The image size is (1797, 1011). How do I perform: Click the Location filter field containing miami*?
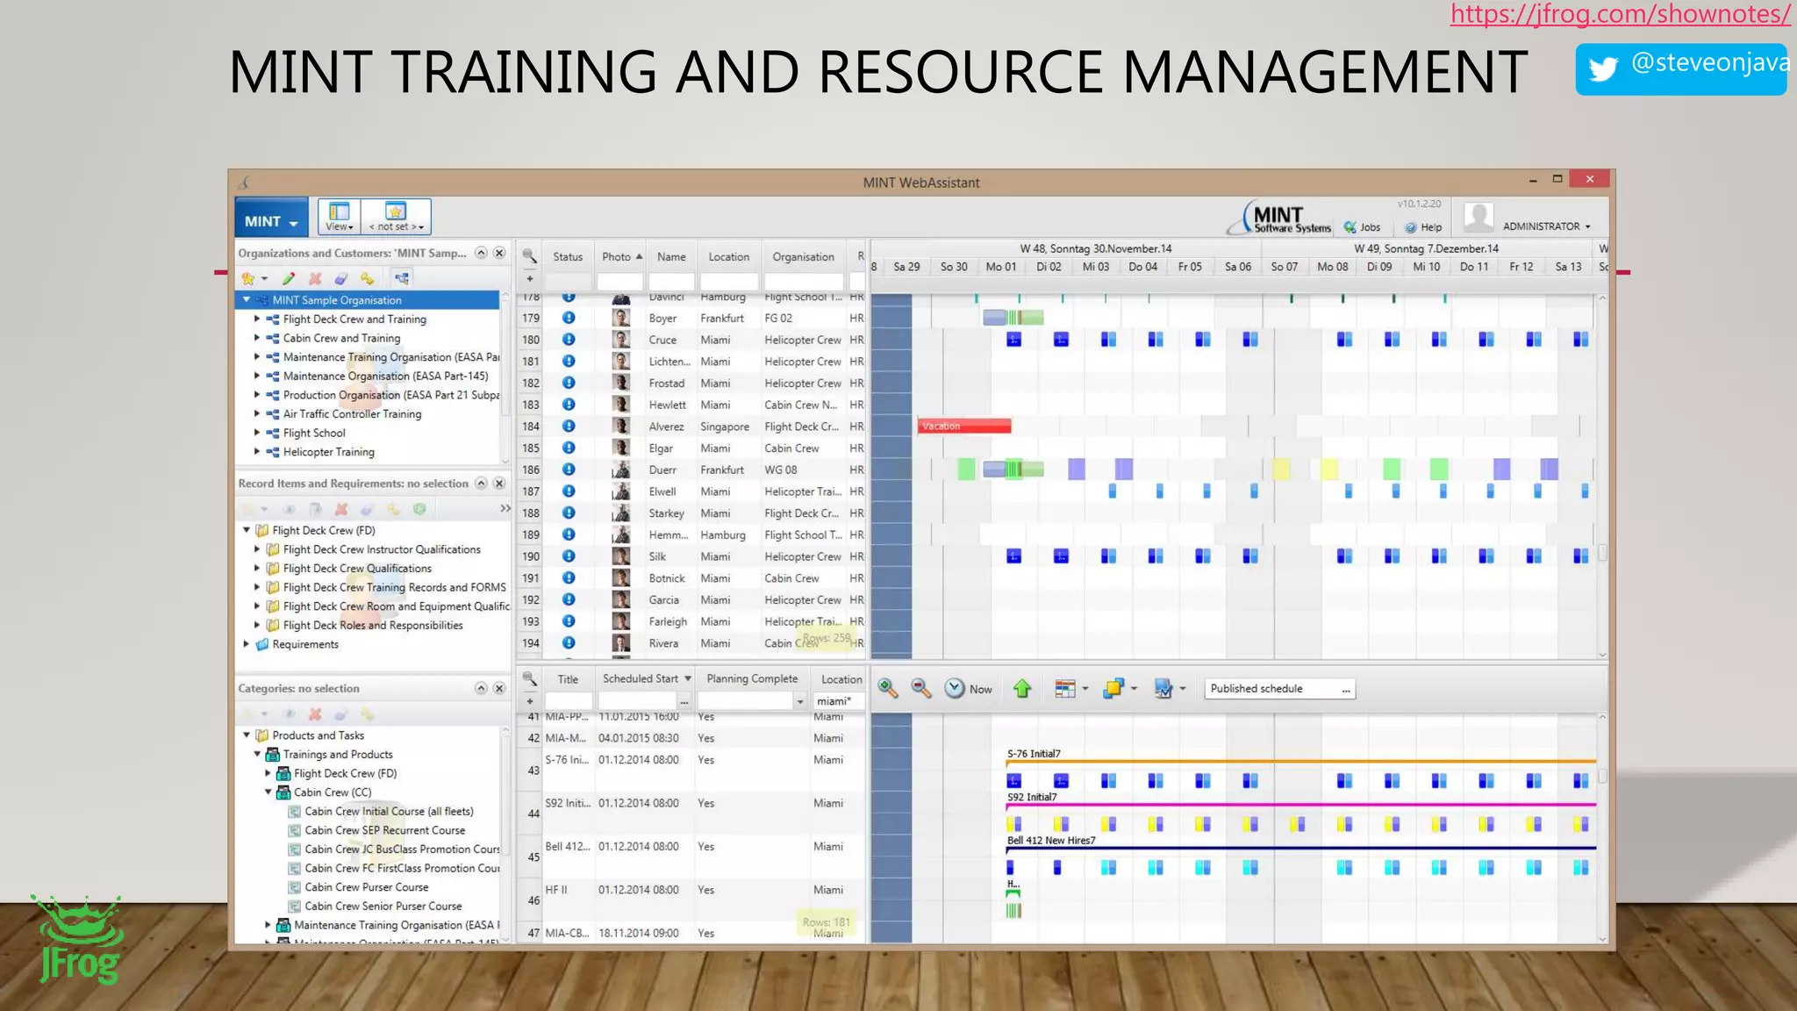click(x=840, y=700)
